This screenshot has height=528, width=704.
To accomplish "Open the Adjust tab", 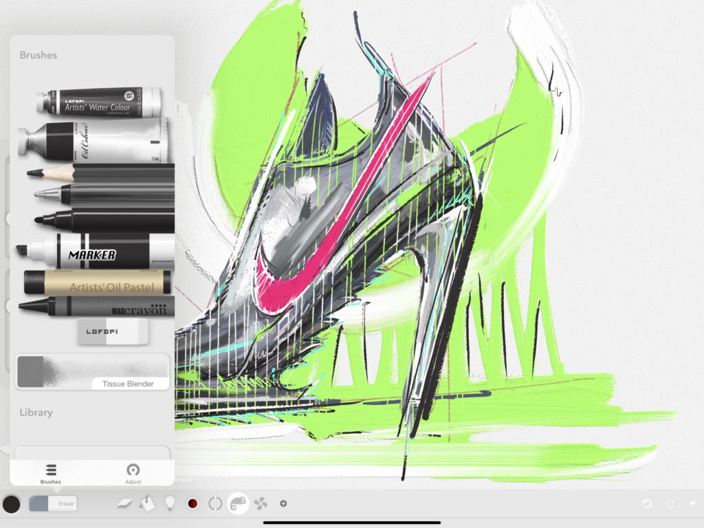I will click(133, 474).
